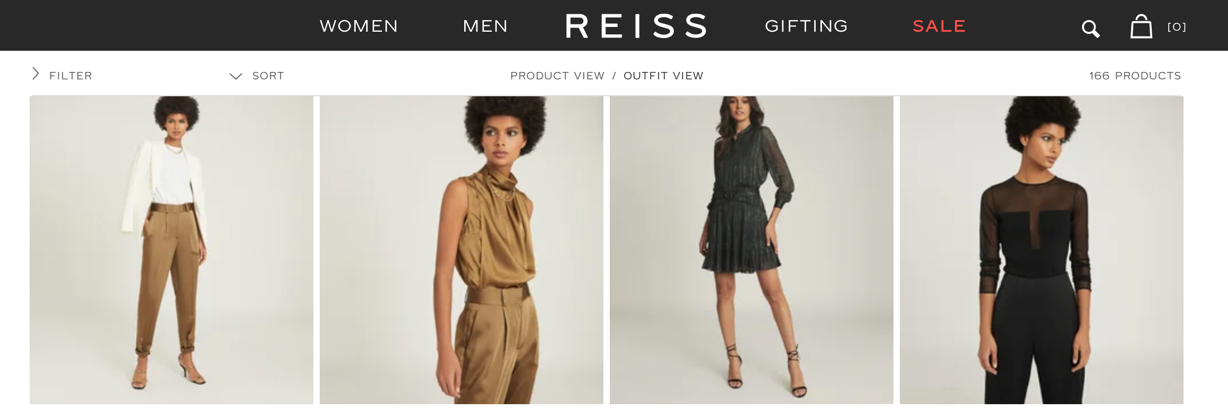Go to the SALE section

940,26
